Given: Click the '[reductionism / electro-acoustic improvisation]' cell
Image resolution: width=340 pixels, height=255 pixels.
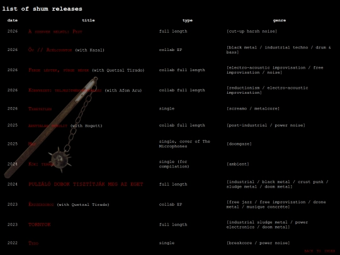Looking at the screenshot, I should [x=268, y=90].
